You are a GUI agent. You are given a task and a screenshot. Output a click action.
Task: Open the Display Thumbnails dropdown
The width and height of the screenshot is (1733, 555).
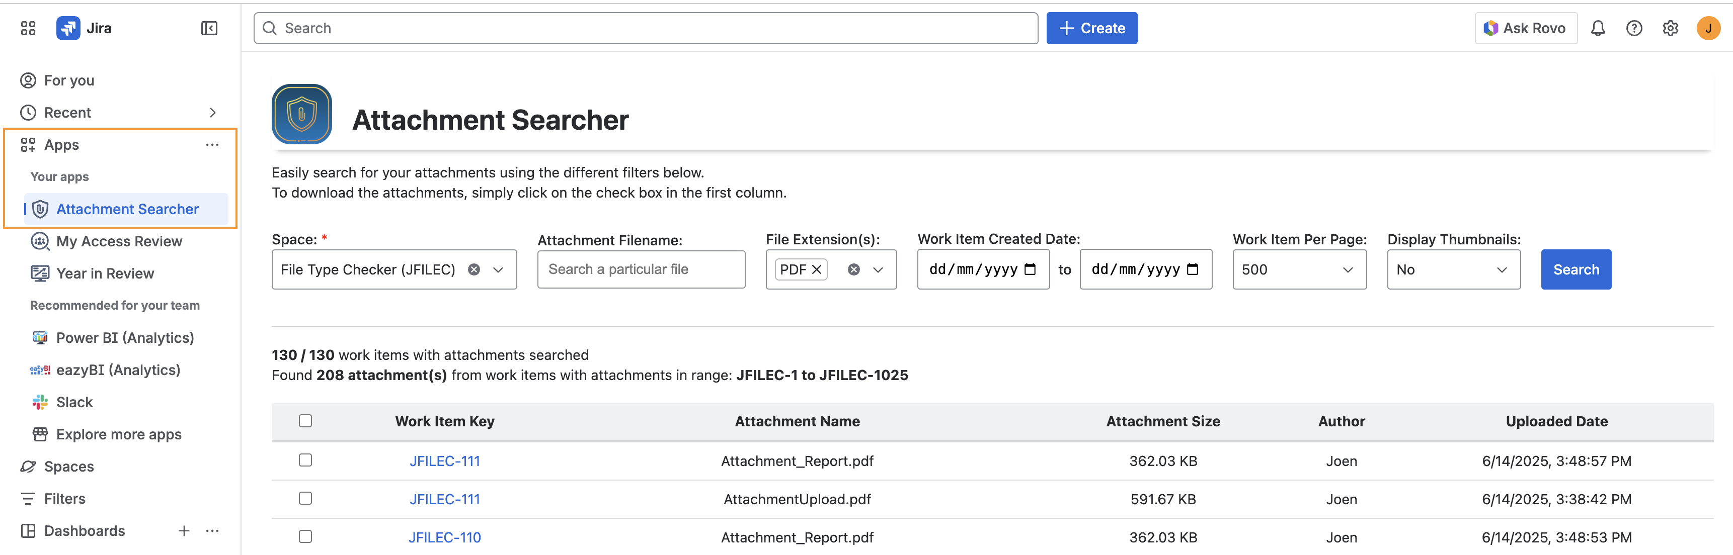click(1453, 269)
